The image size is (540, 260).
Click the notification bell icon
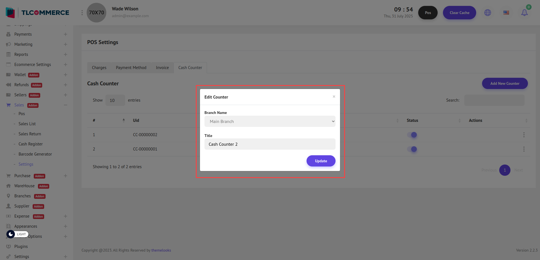pos(524,13)
